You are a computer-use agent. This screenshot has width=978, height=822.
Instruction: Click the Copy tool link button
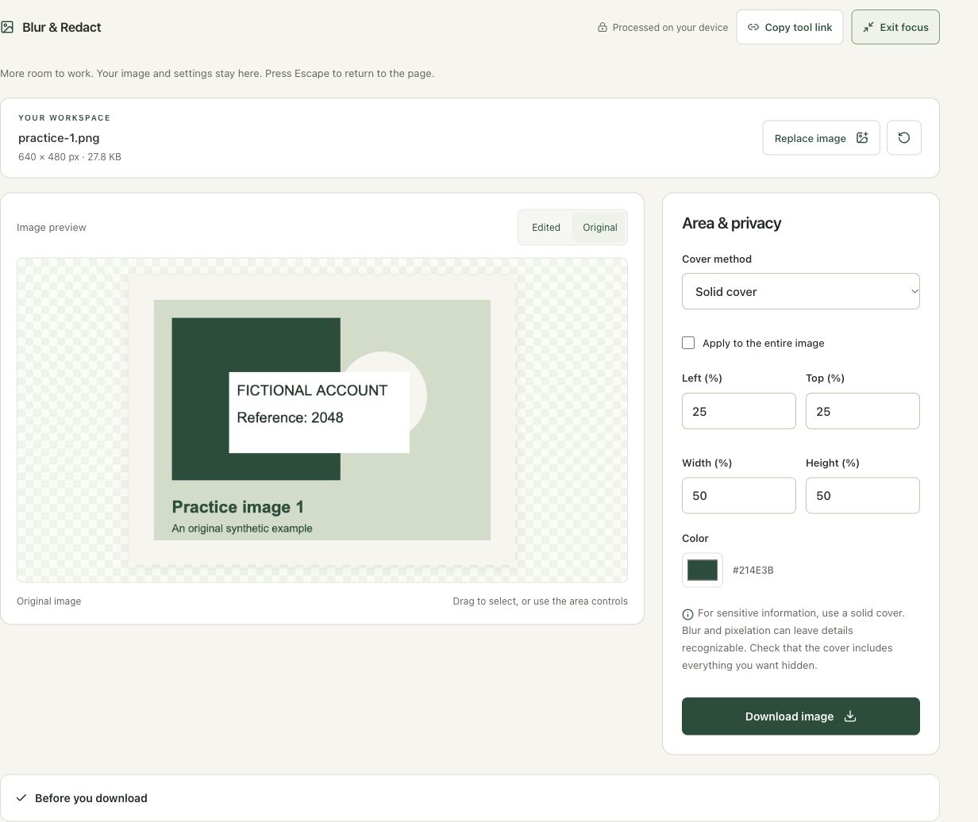pyautogui.click(x=789, y=27)
